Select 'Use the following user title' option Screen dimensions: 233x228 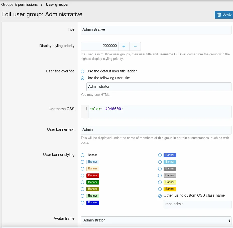pos(82,78)
